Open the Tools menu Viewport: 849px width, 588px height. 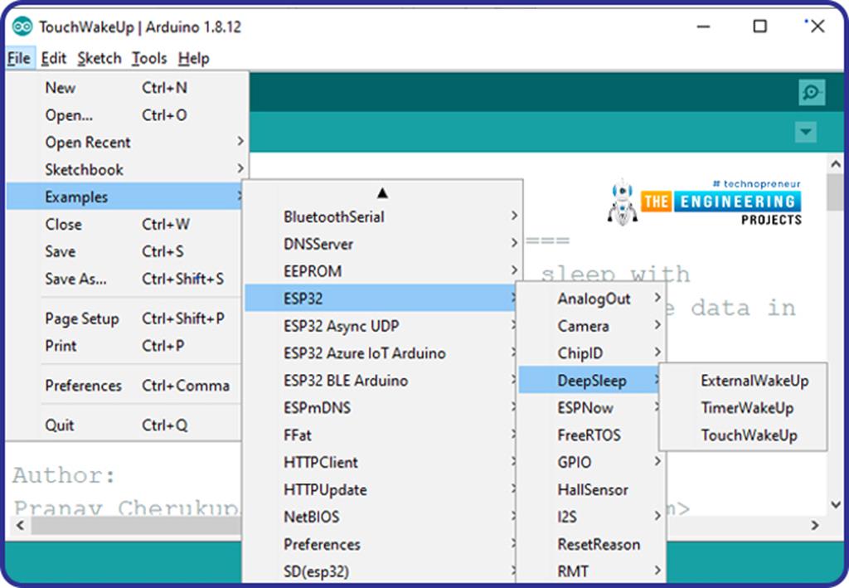click(x=149, y=58)
